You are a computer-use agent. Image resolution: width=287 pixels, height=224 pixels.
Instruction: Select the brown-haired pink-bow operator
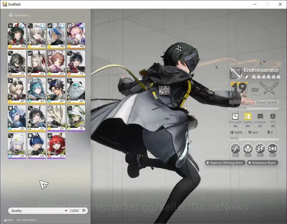[x=56, y=63]
